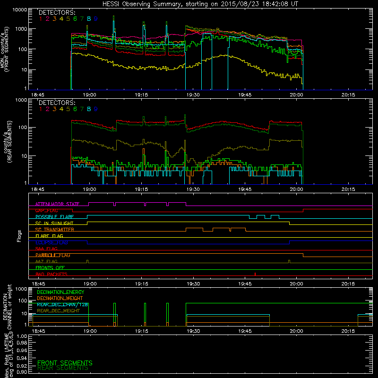Image resolution: width=378 pixels, height=378 pixels.
Task: Click DETECTORS: heading in rear segments plot
Action: [57, 103]
